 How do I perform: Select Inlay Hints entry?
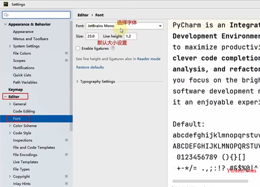[22, 184]
